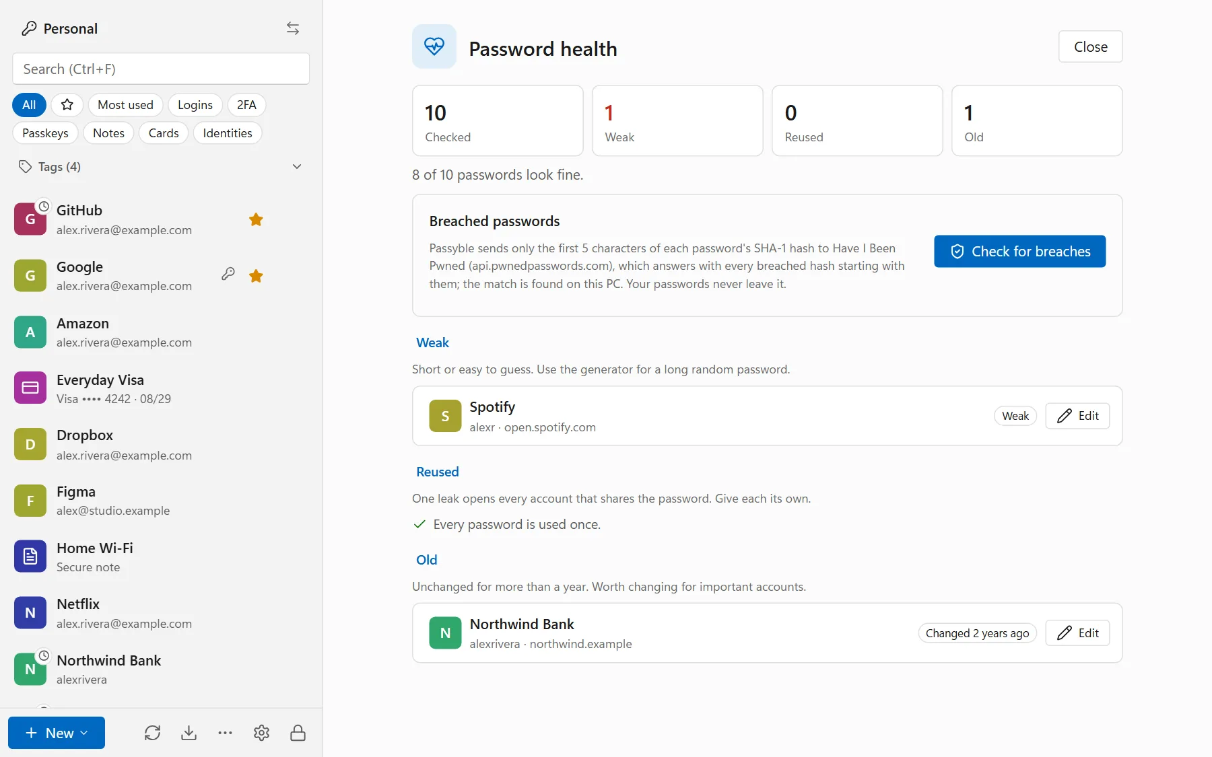1212x757 pixels.
Task: Click the Reused count card
Action: click(857, 121)
